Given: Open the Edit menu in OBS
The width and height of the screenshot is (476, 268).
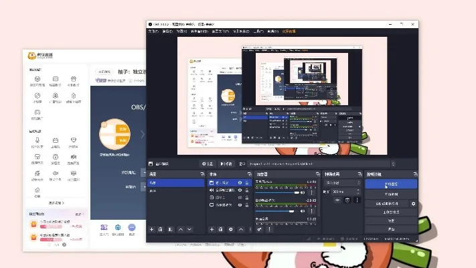Looking at the screenshot, I should click(x=167, y=31).
